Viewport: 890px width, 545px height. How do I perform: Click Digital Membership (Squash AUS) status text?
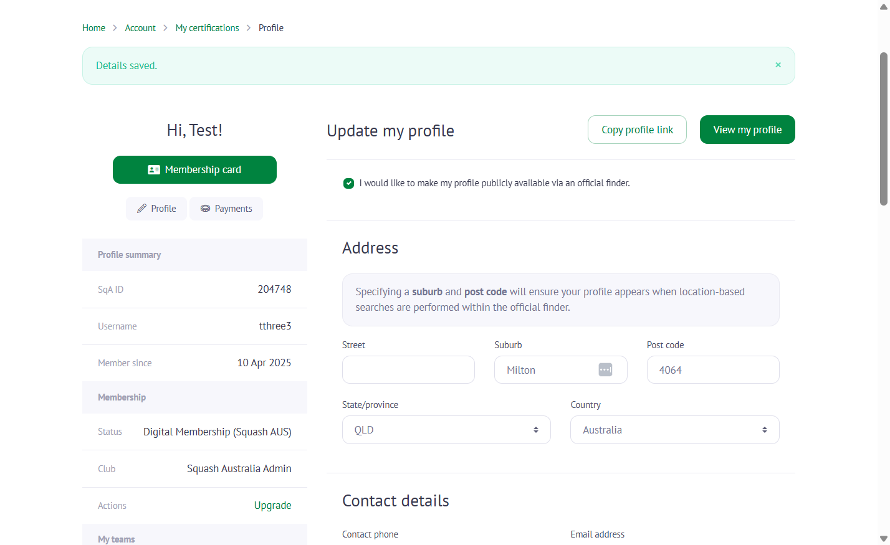click(x=218, y=432)
